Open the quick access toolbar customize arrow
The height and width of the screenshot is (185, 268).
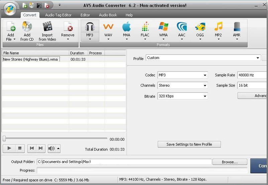[59, 5]
